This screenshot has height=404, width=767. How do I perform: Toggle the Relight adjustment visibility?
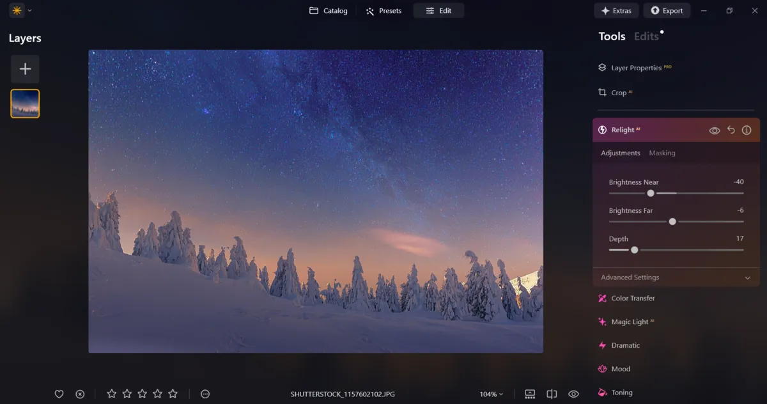tap(715, 130)
